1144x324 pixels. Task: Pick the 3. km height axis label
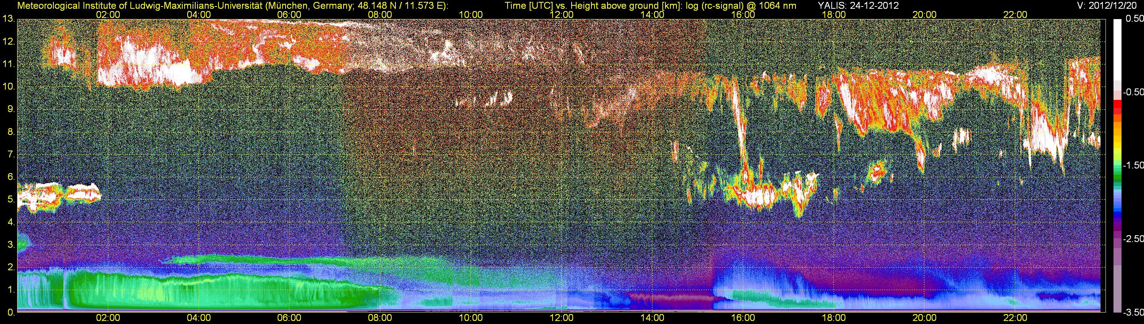click(11, 245)
